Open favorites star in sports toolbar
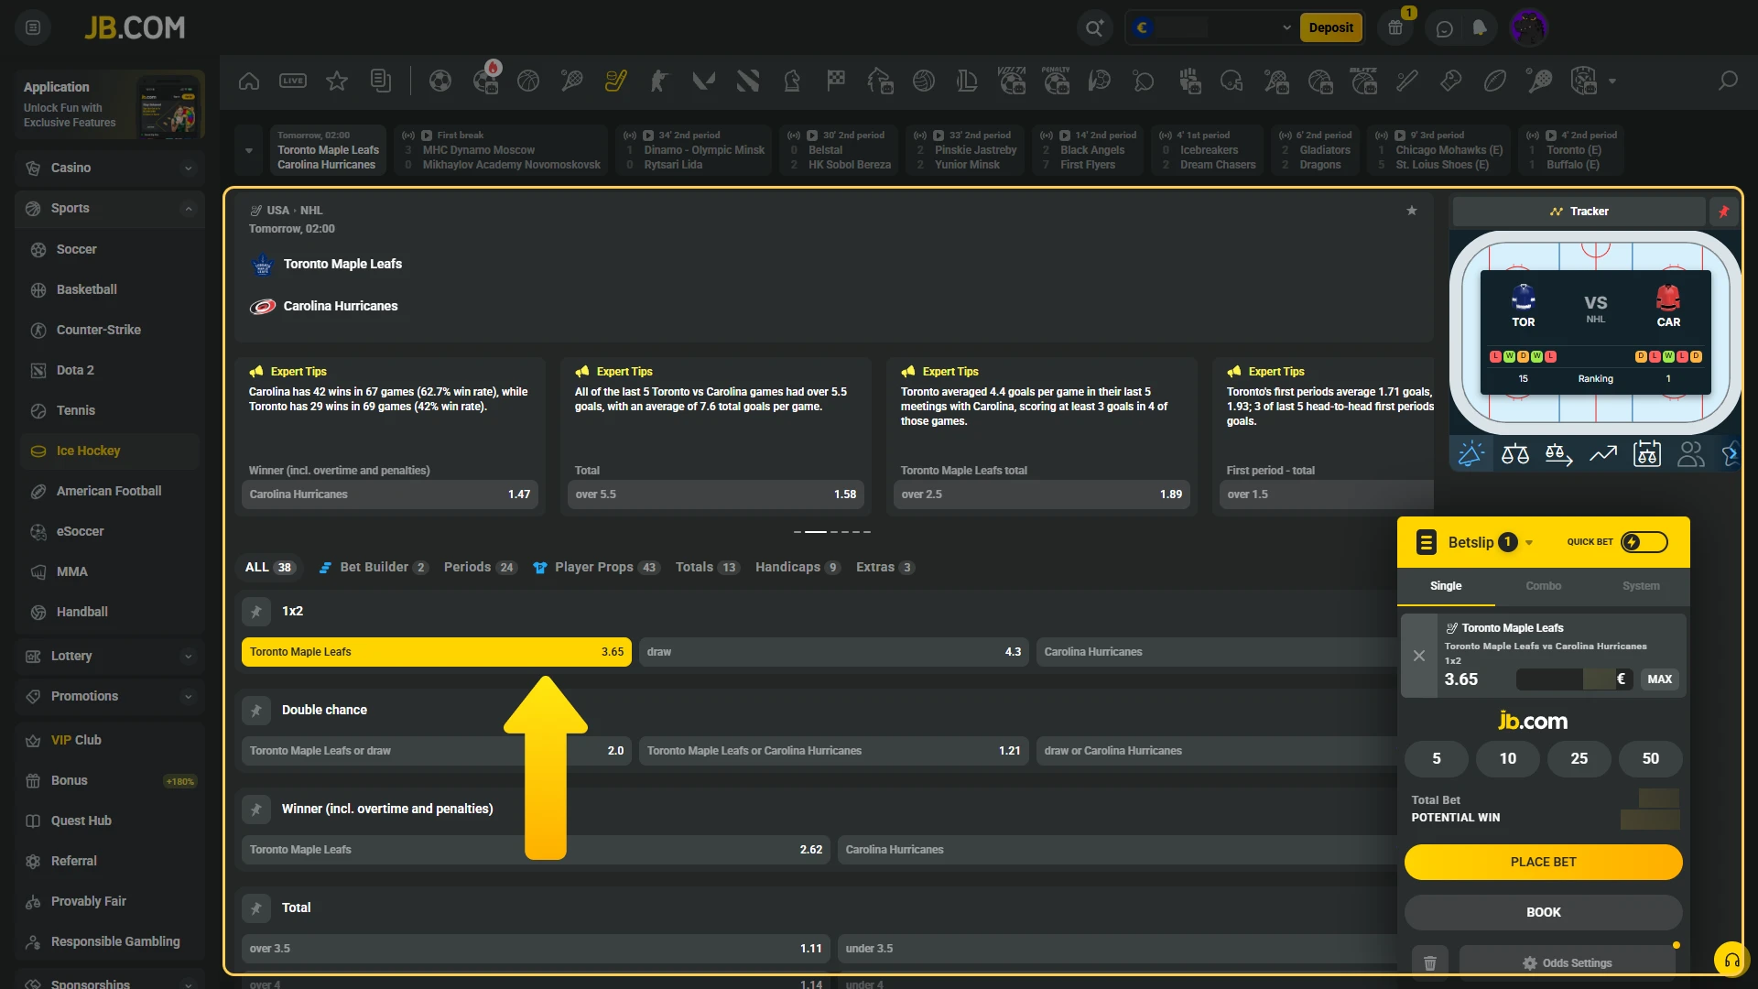Viewport: 1758px width, 989px height. (x=337, y=82)
